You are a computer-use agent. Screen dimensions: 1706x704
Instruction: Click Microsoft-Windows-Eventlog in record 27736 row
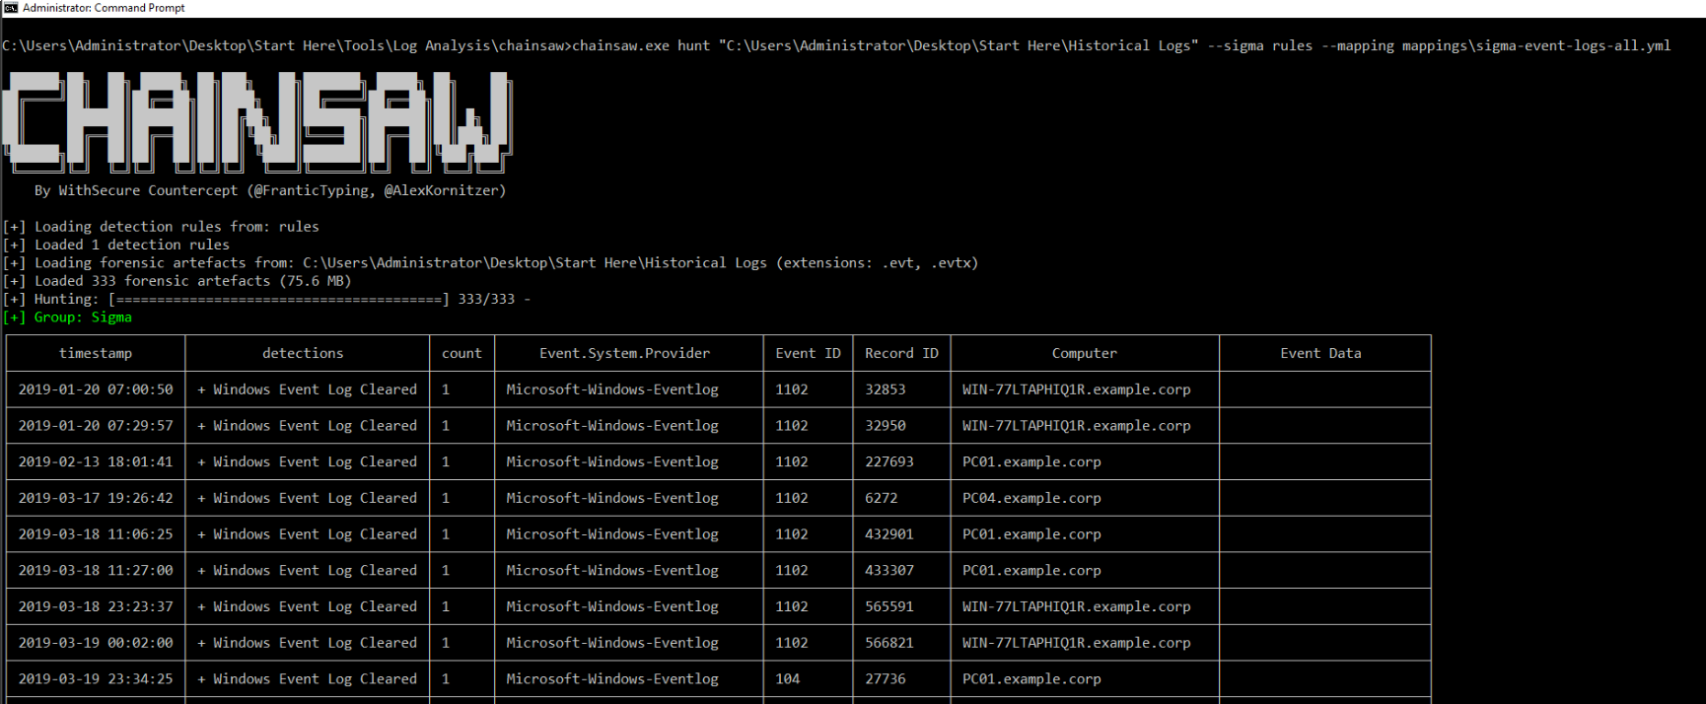click(x=612, y=678)
